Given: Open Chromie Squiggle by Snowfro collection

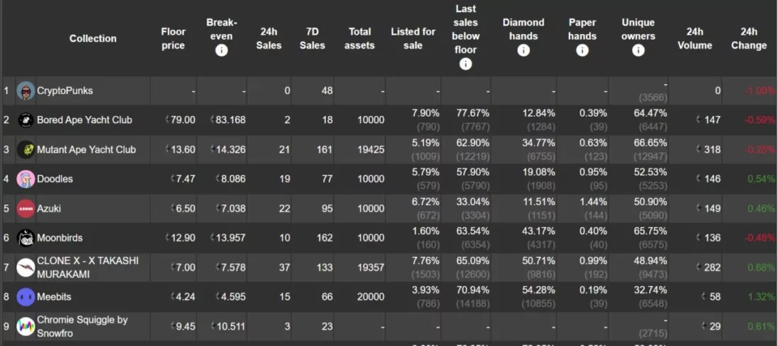Looking at the screenshot, I should click(x=82, y=327).
